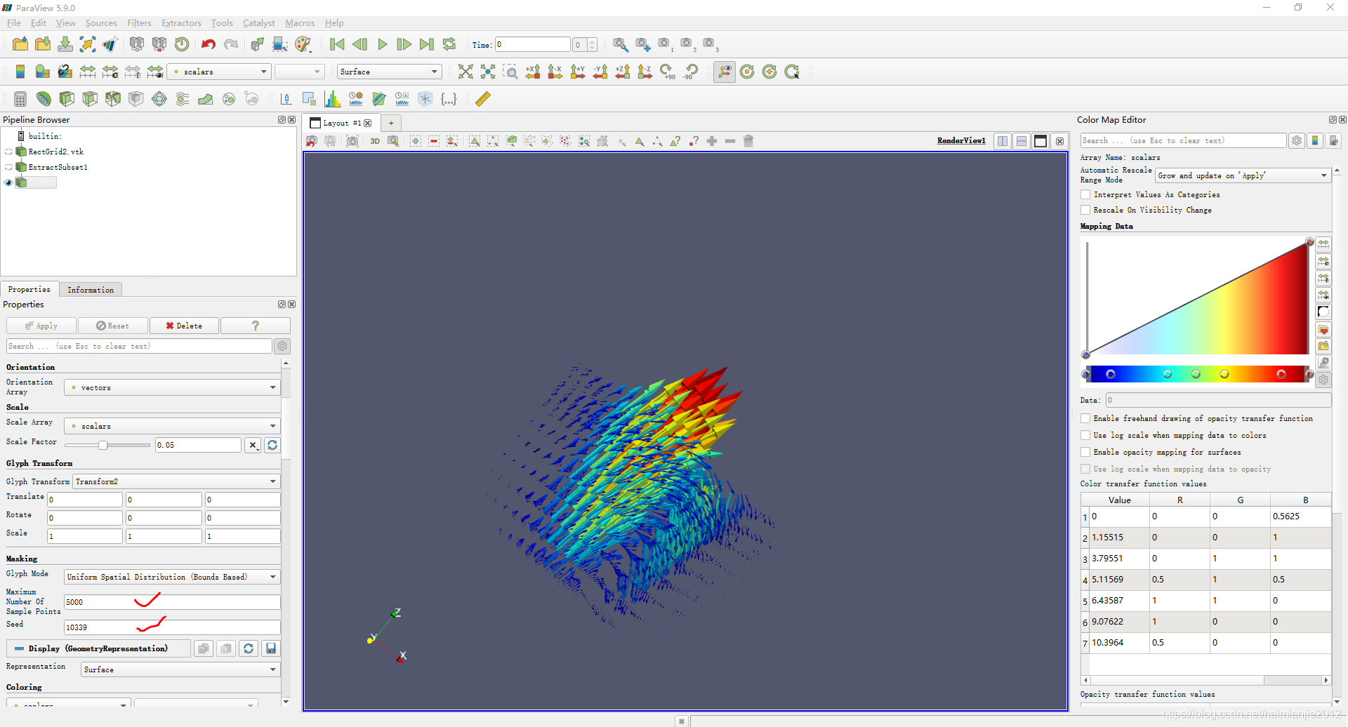Toggle visibility eye of RectGrid2.vtk
Image resolution: width=1348 pixels, height=727 pixels.
8,152
